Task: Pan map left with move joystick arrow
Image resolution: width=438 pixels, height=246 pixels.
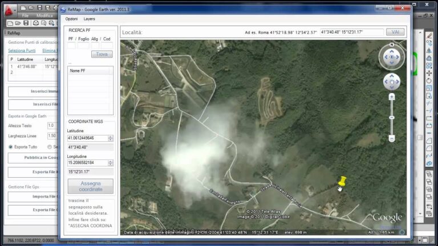Action: coord(386,82)
